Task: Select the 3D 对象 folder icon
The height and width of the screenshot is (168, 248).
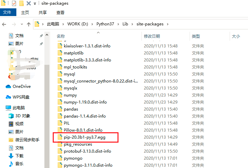Action: click(11, 116)
